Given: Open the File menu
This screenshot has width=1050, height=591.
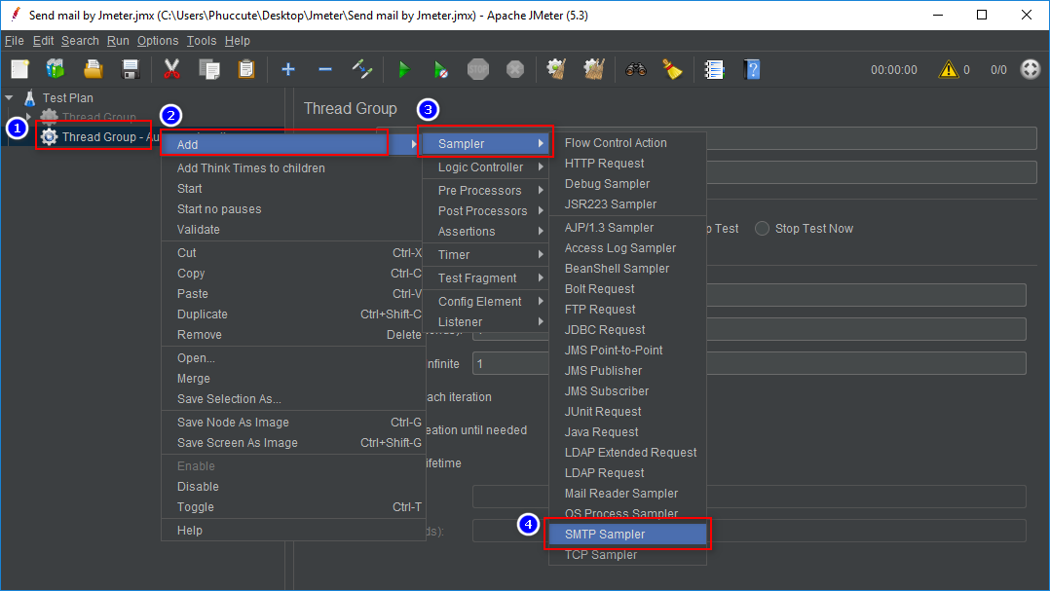Looking at the screenshot, I should (14, 41).
